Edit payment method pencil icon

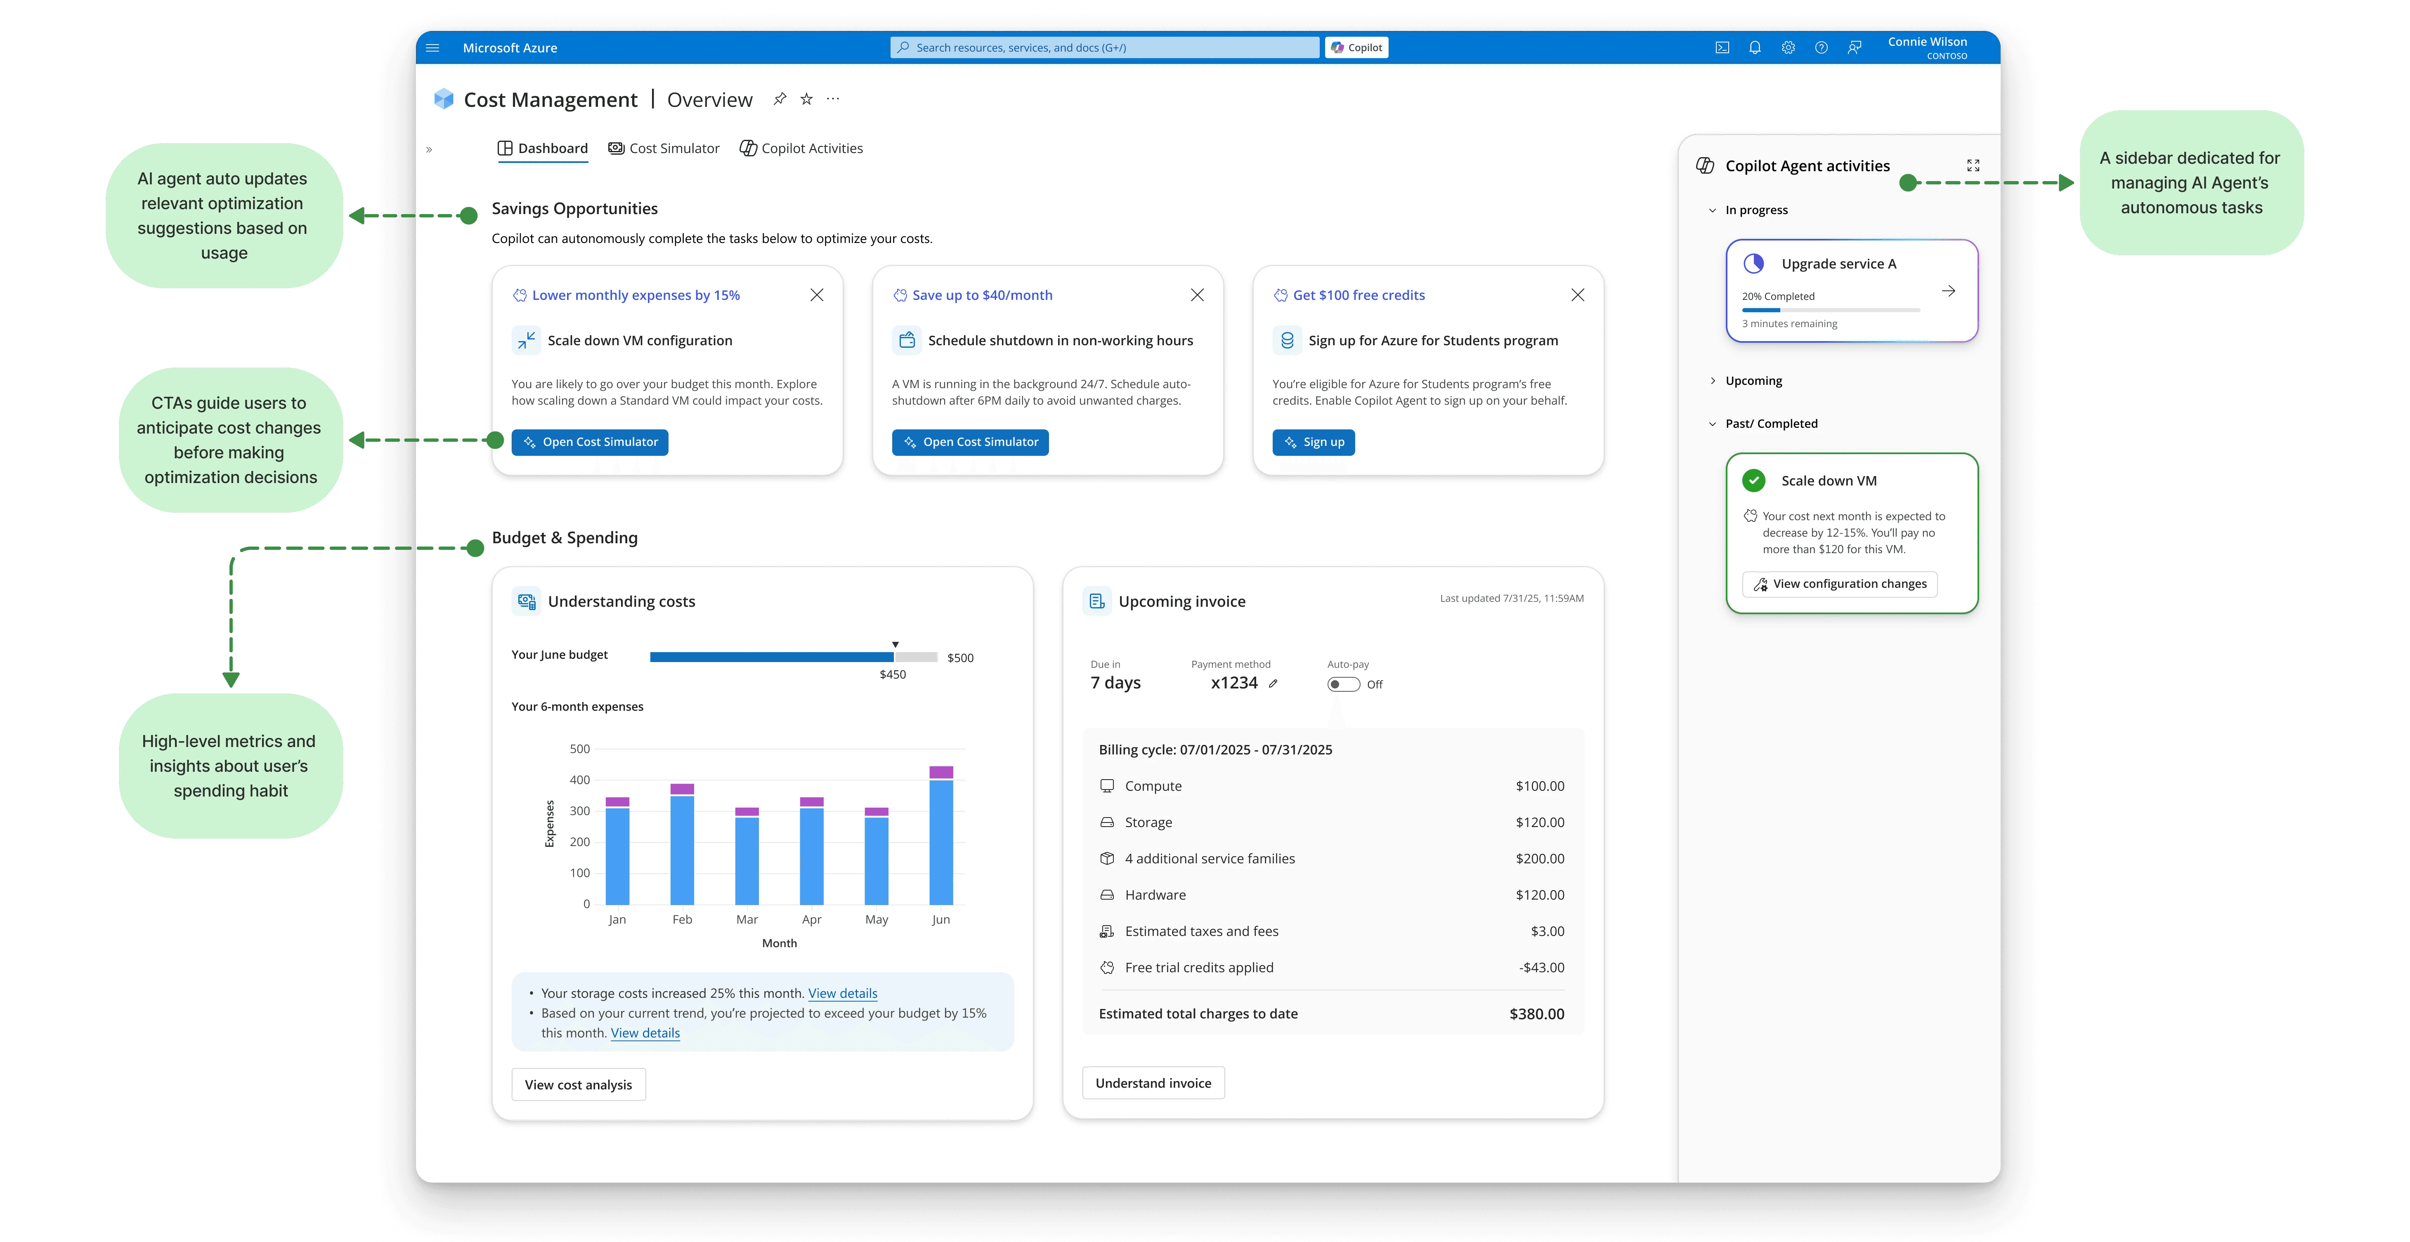(1273, 683)
